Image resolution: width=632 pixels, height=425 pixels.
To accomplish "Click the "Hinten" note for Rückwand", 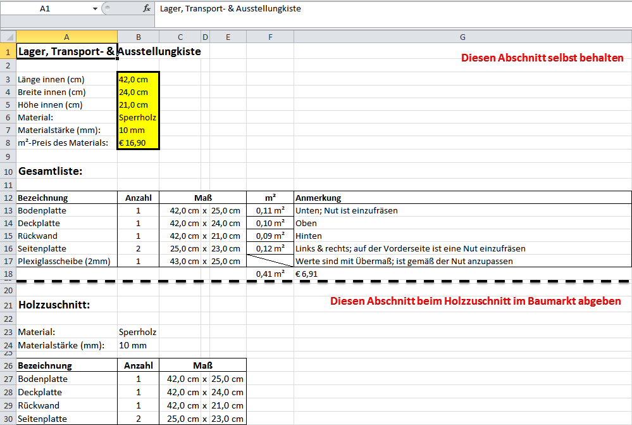I will (x=308, y=236).
